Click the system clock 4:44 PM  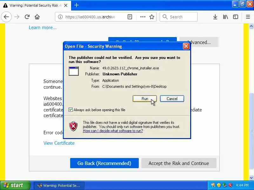click(x=242, y=185)
